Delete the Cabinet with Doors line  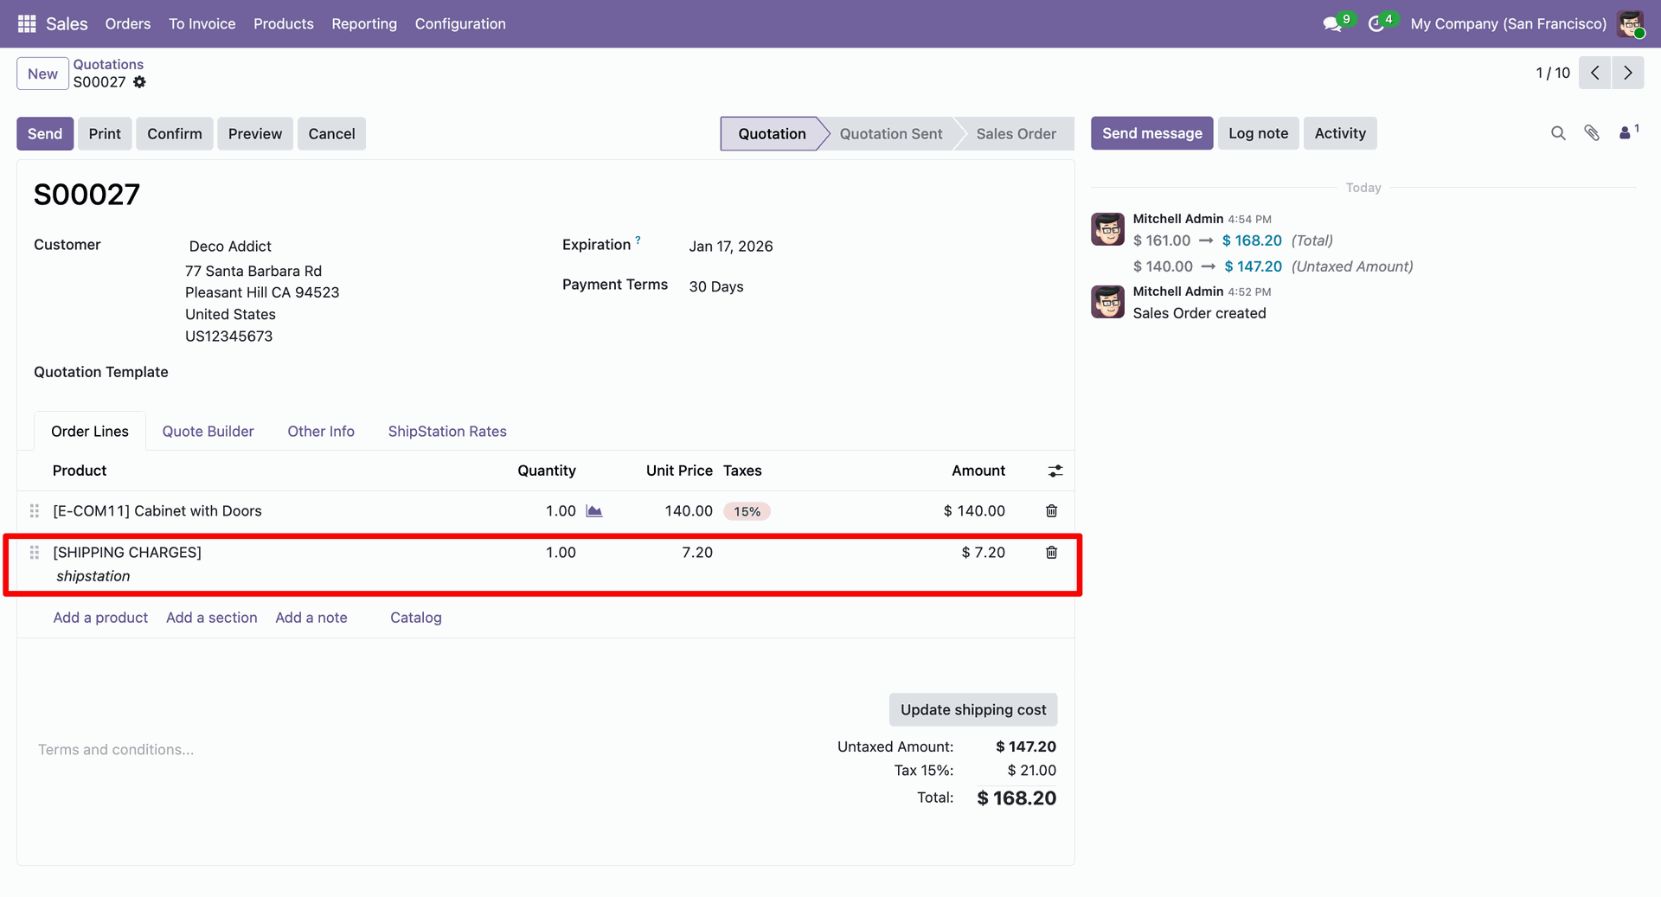(1051, 511)
